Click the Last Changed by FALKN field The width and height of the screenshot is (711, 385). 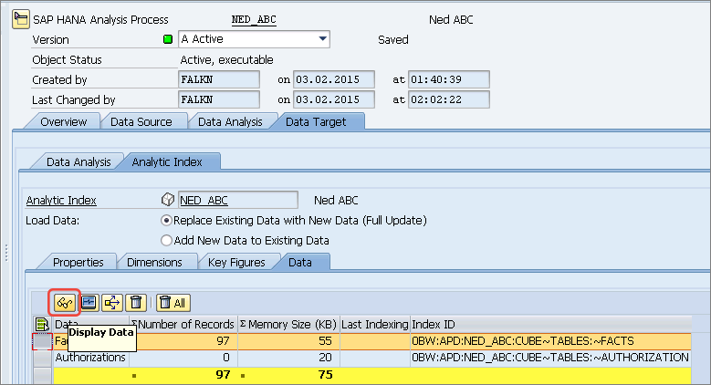tap(219, 99)
